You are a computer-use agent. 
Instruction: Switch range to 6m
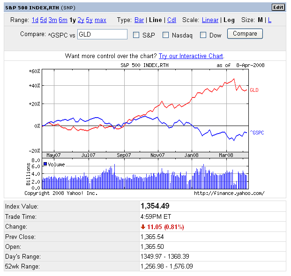click(x=63, y=20)
